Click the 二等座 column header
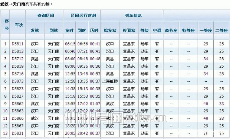 click(x=221, y=30)
